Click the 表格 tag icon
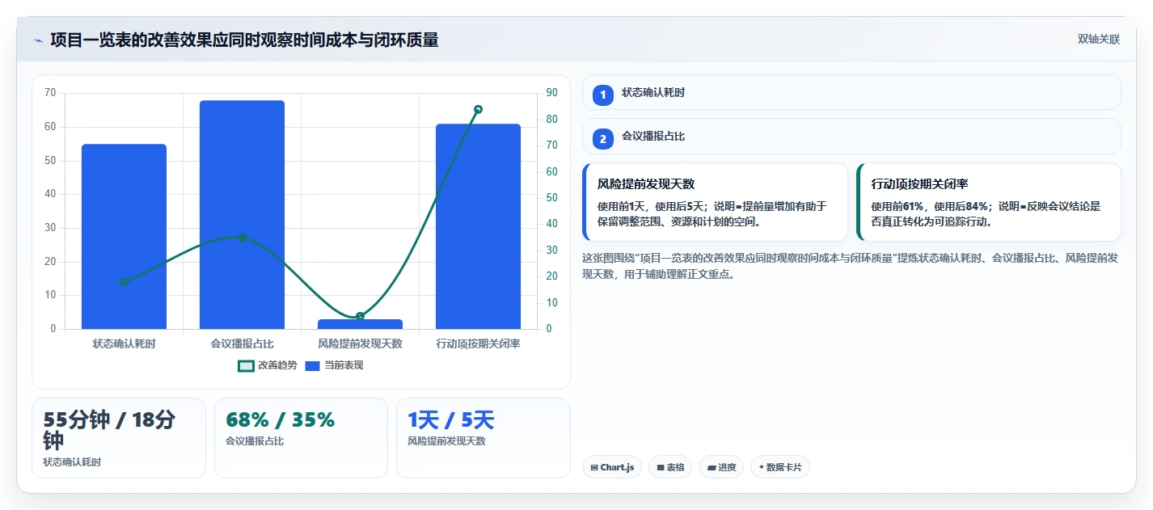1153x510 pixels. tap(660, 467)
